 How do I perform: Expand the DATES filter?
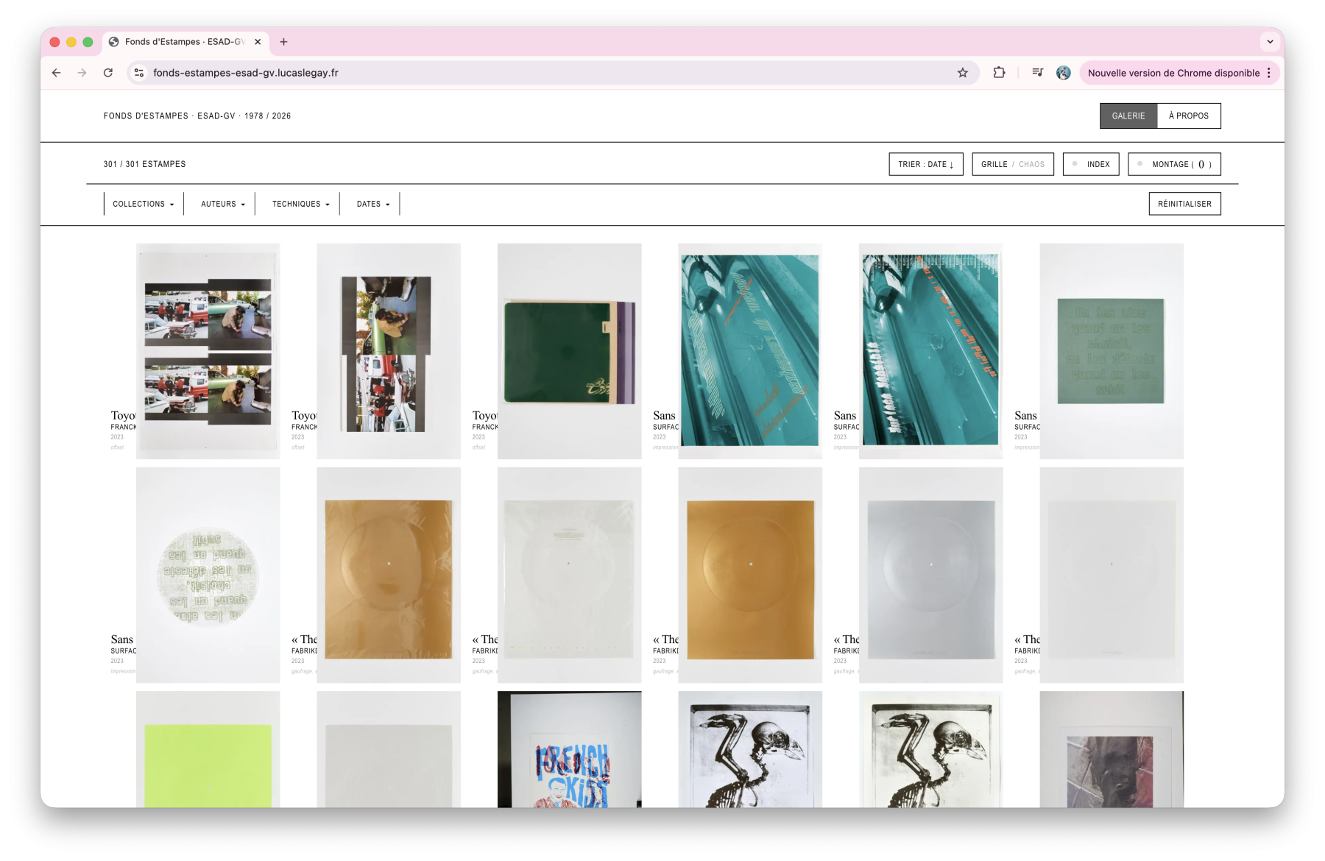[x=373, y=204]
